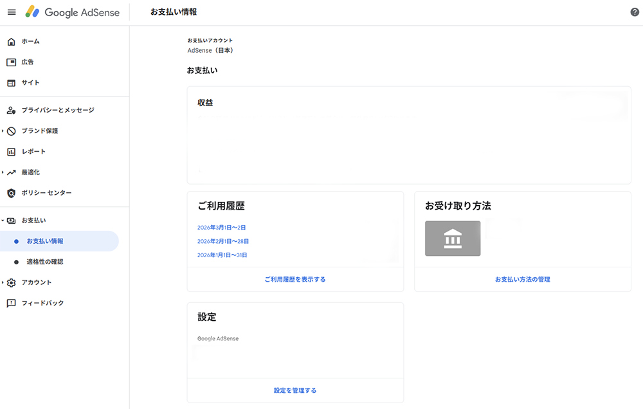Click the bank payment method thumbnail

453,239
